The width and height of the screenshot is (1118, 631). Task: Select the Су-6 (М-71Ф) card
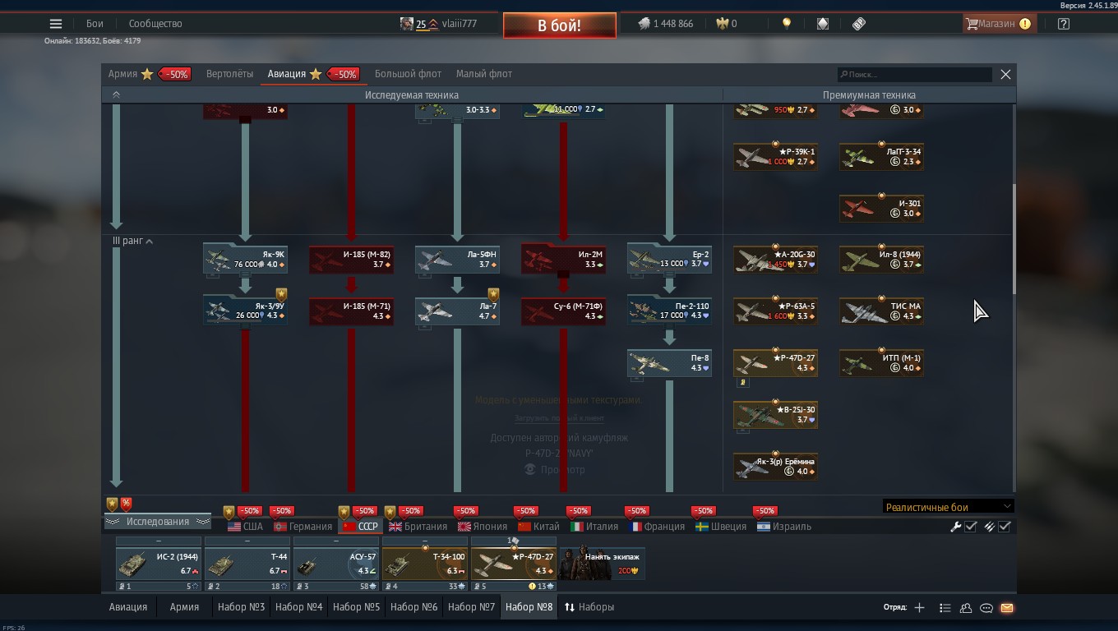click(x=563, y=311)
